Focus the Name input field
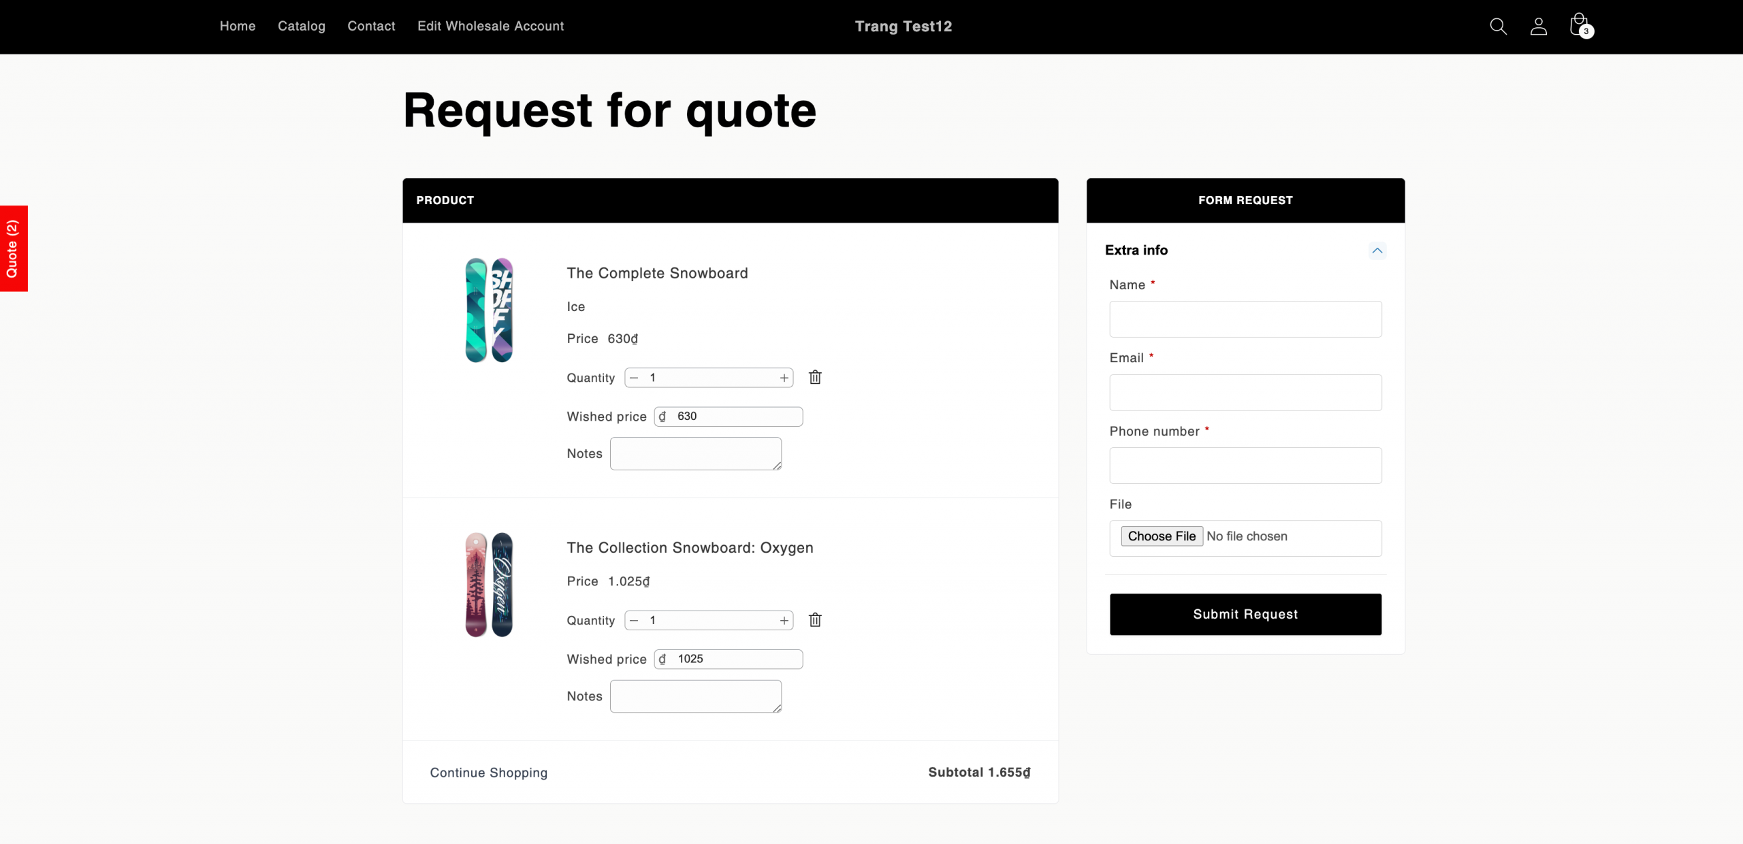The width and height of the screenshot is (1743, 844). (1245, 319)
